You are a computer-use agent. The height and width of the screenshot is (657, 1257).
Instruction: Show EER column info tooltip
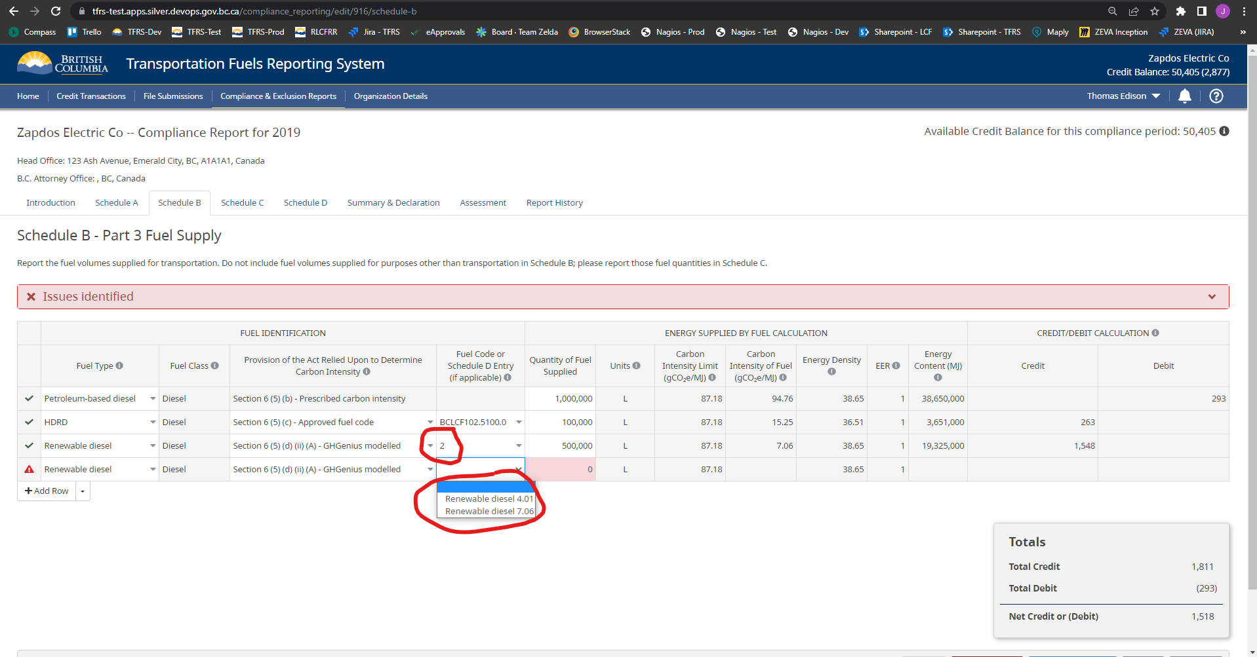896,366
